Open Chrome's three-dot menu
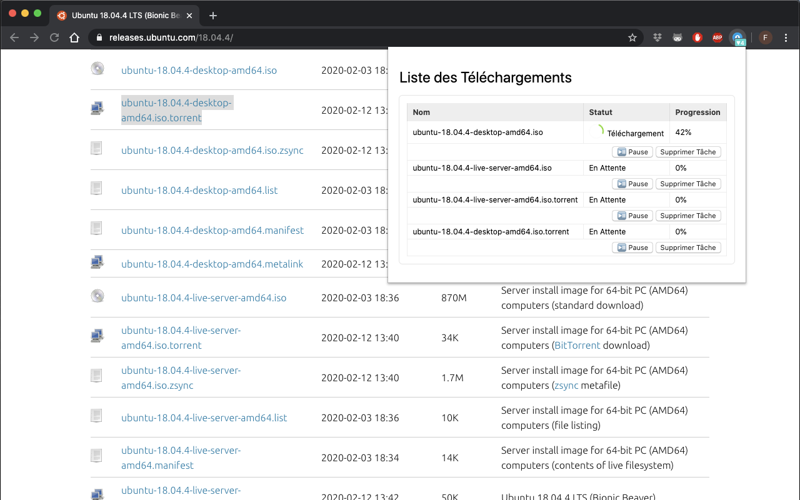Image resolution: width=800 pixels, height=500 pixels. 786,37
